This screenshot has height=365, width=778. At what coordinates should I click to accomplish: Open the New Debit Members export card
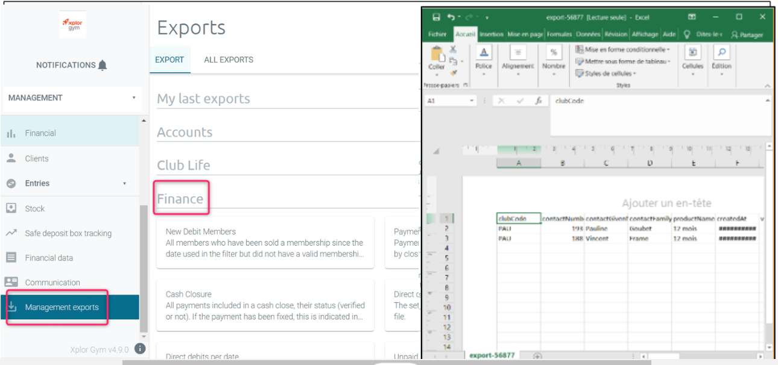[265, 243]
